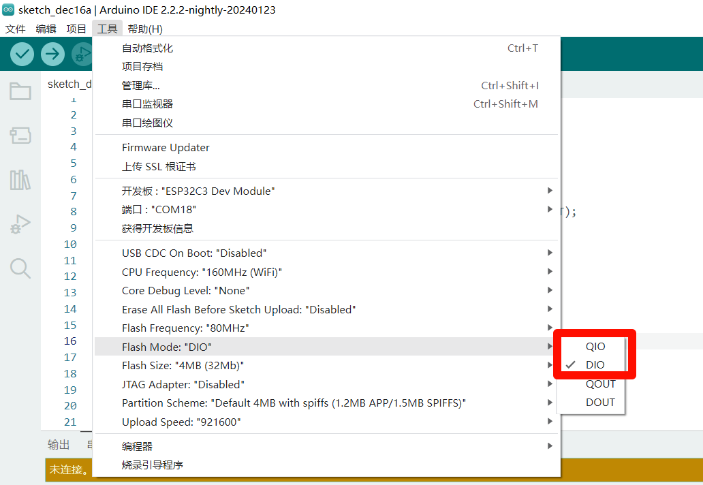Choose QOUT flash mode option
Image resolution: width=703 pixels, height=485 pixels.
(600, 384)
